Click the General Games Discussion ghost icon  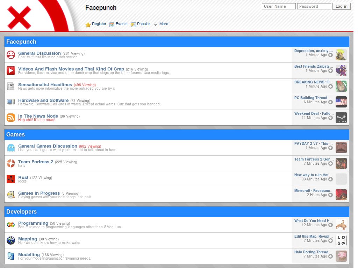11,148
